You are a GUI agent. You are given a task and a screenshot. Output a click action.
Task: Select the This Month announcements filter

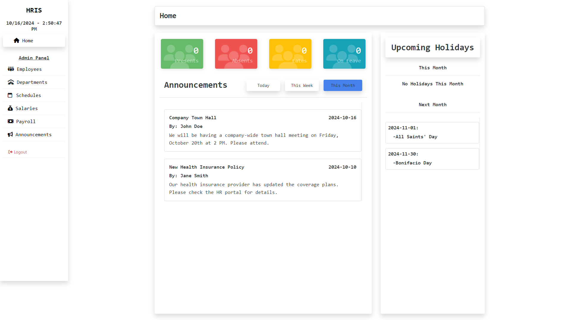pyautogui.click(x=343, y=85)
